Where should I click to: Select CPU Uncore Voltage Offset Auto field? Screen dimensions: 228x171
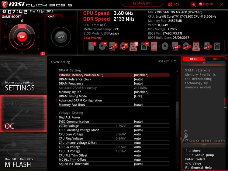(137, 142)
